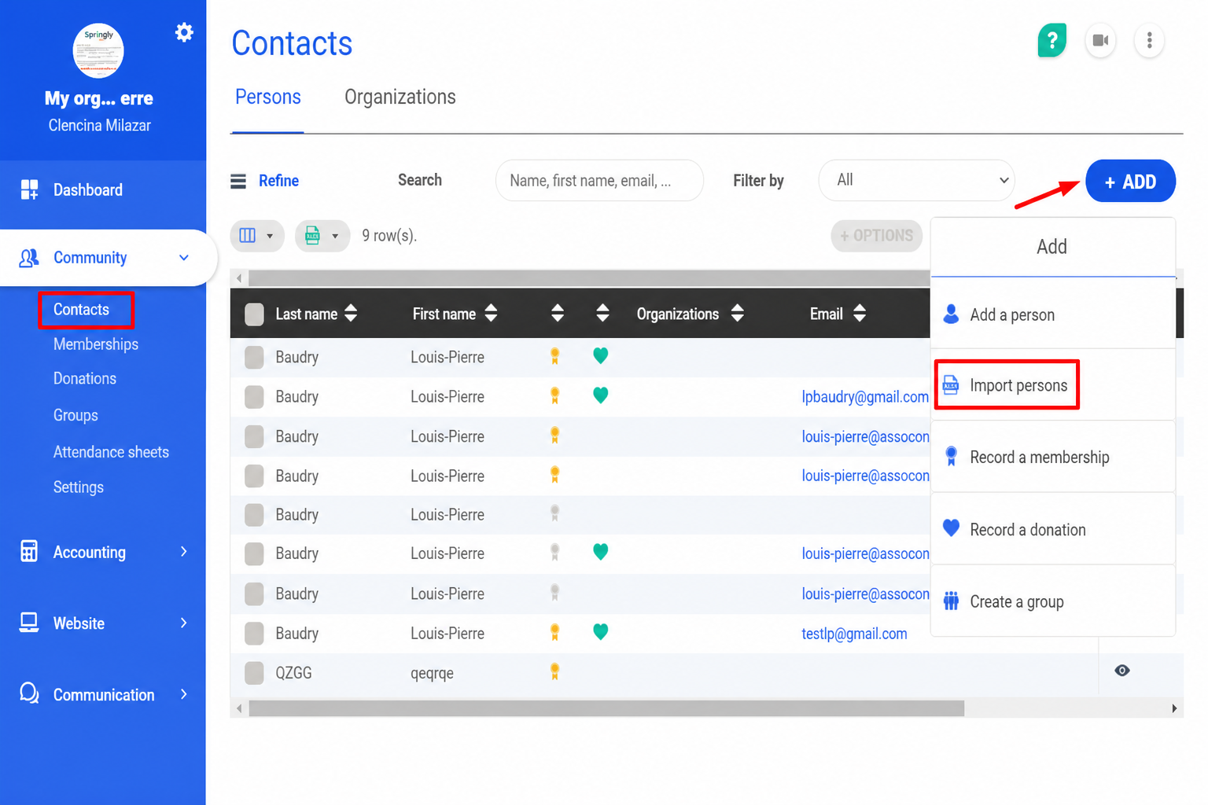The image size is (1208, 805).
Task: Collapse the Community menu chevron
Action: (184, 258)
